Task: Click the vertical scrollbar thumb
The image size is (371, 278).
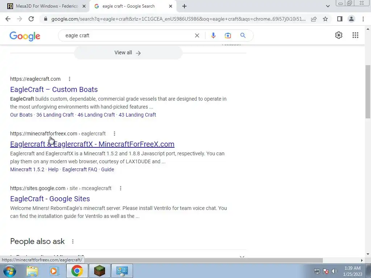Action: coord(368,92)
